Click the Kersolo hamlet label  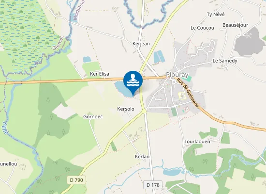pos(126,109)
